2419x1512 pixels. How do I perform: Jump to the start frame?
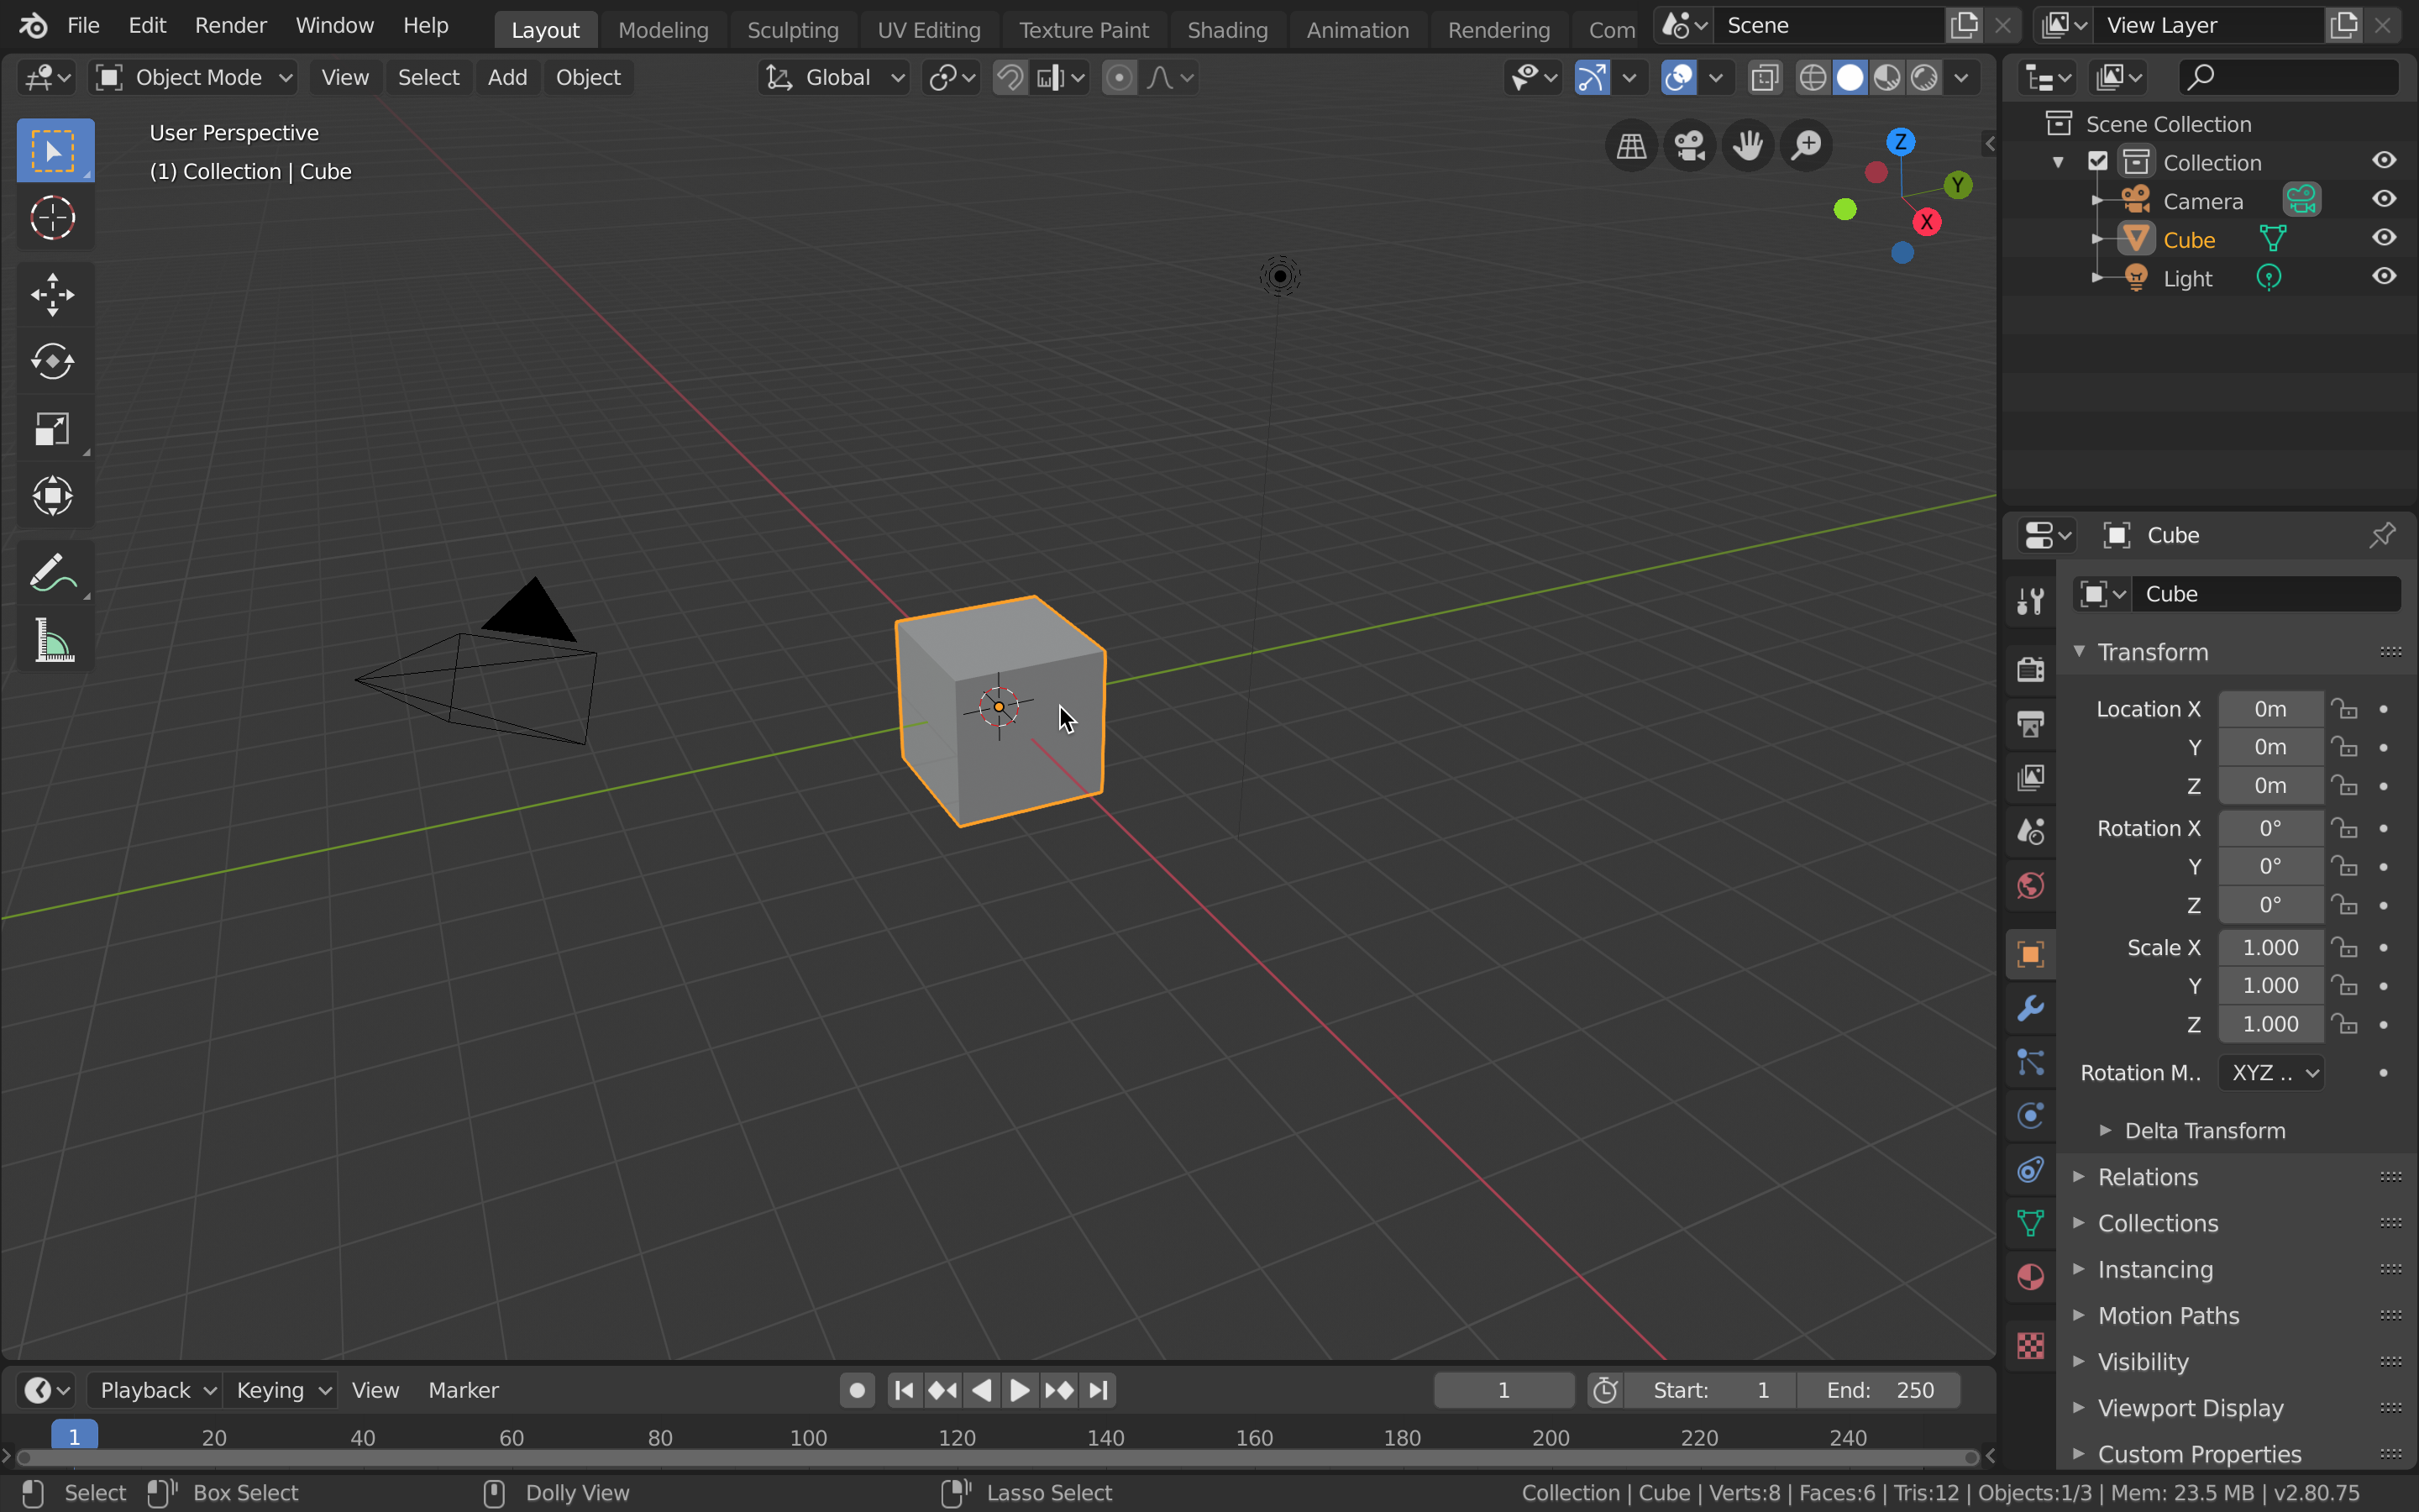(x=904, y=1390)
